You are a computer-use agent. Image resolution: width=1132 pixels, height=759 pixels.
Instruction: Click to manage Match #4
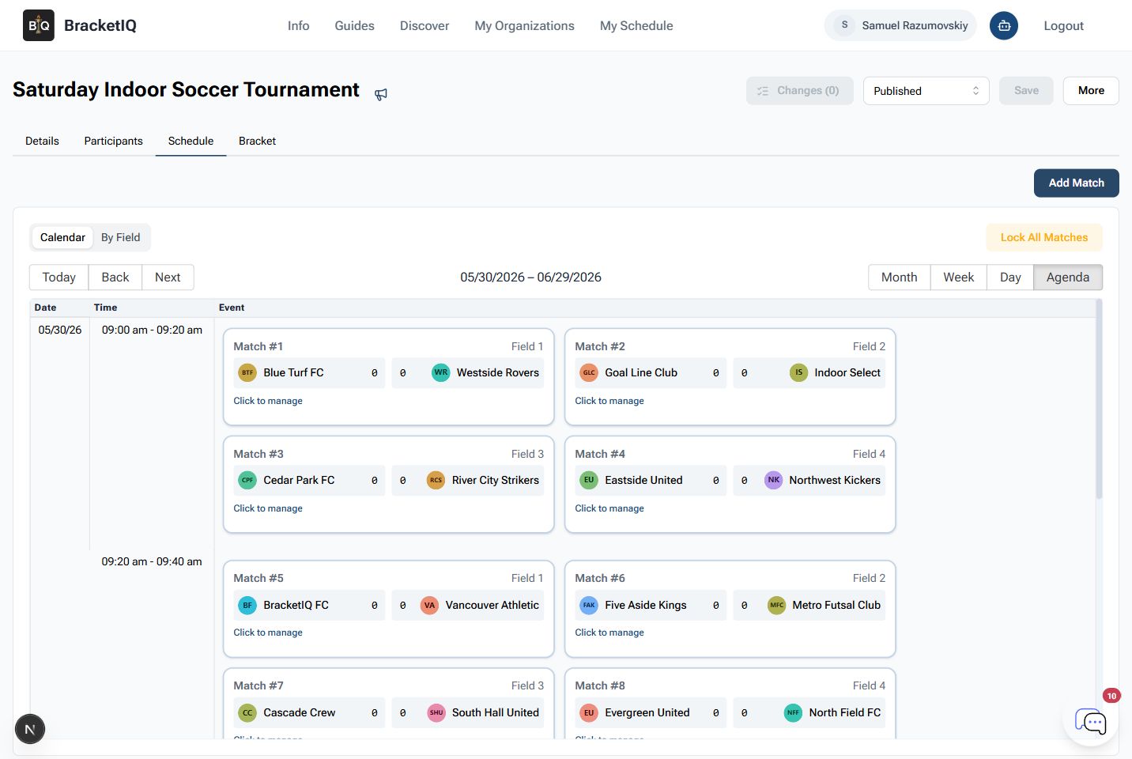609,508
